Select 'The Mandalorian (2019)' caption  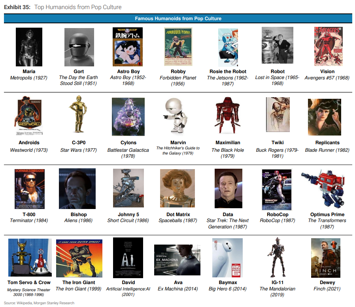278,292
